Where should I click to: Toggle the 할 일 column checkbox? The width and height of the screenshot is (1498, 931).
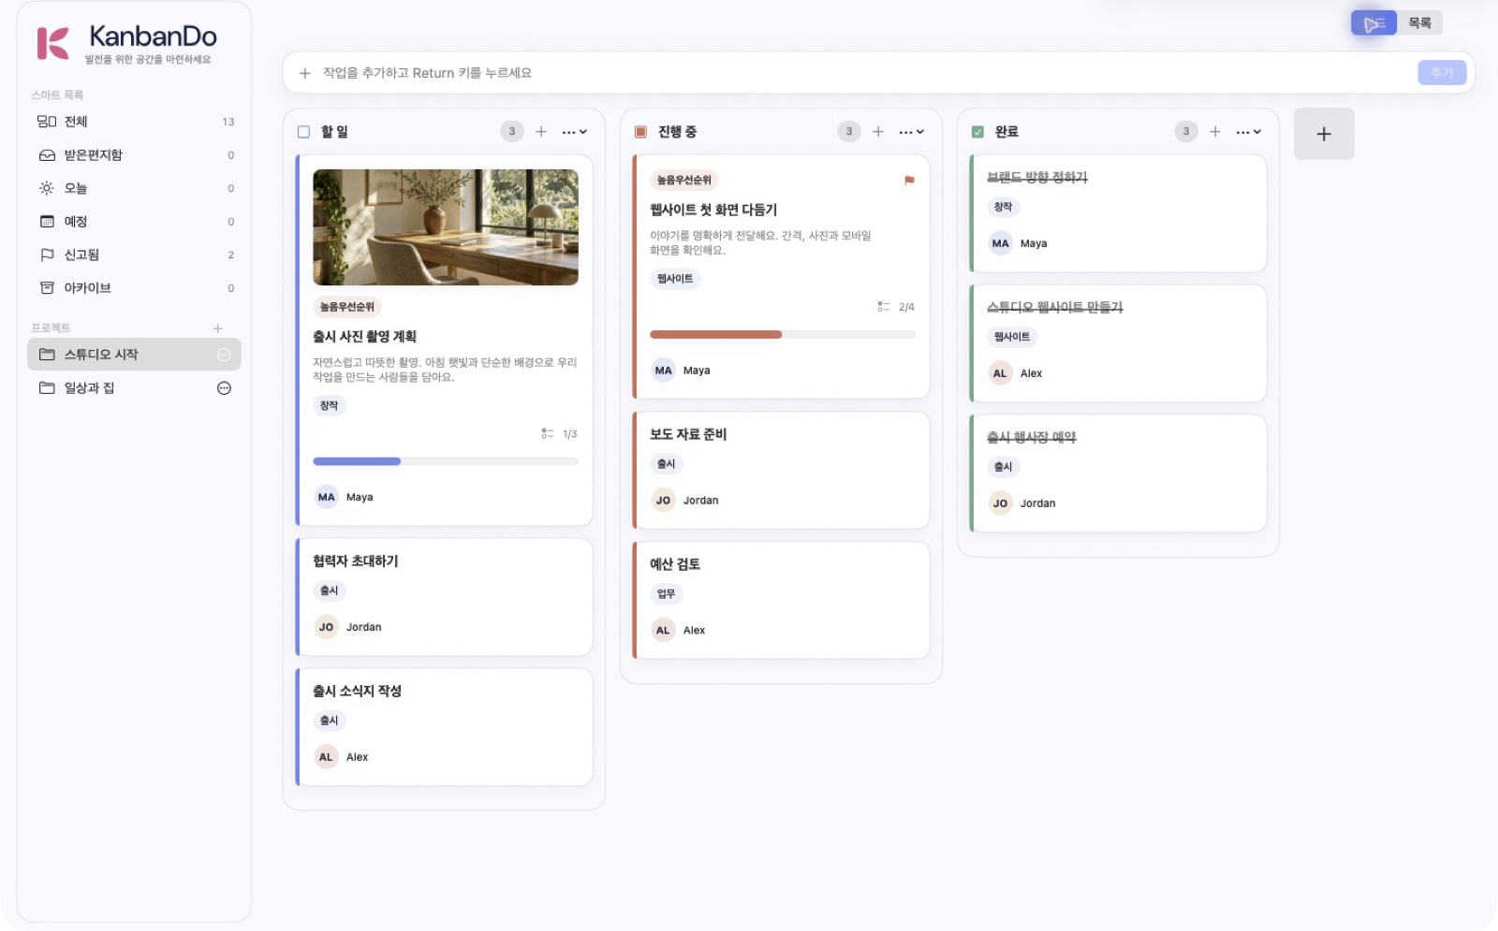point(303,132)
